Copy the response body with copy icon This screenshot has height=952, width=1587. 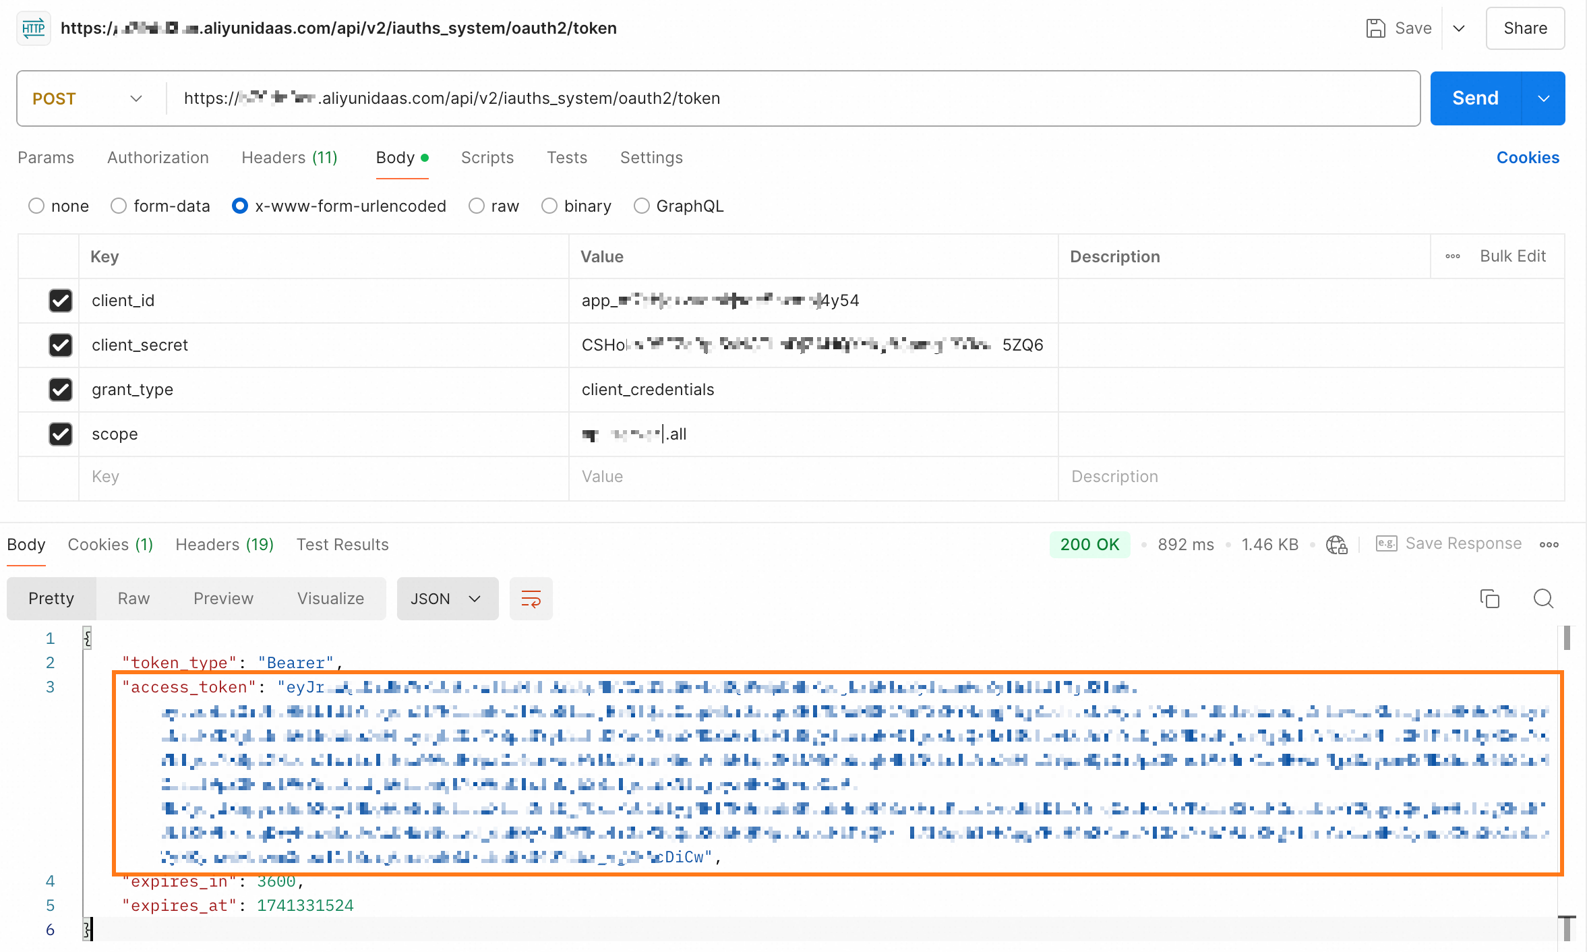pyautogui.click(x=1489, y=599)
